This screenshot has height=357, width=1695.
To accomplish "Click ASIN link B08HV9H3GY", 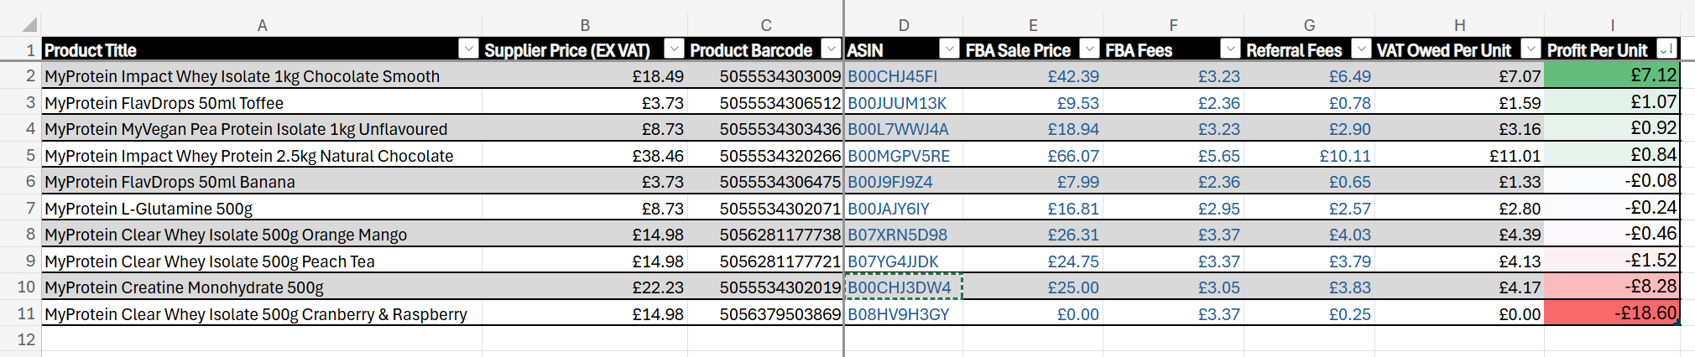I will (898, 314).
